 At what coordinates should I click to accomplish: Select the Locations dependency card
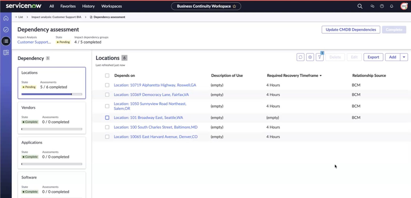pyautogui.click(x=52, y=83)
